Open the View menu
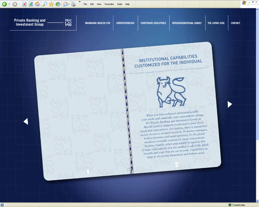This screenshot has height=207, width=259. pos(99,4)
